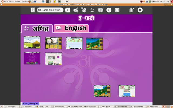Click the left arrow icon beside title
This screenshot has width=173, height=108.
[x=68, y=10]
